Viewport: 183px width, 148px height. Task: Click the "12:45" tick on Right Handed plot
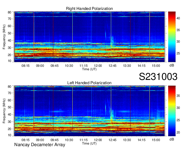[112, 66]
